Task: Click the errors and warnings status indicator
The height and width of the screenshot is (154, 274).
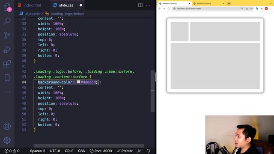Action: [x=12, y=151]
